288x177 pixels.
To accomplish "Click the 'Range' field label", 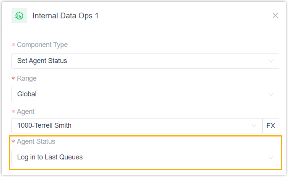I will (27, 78).
